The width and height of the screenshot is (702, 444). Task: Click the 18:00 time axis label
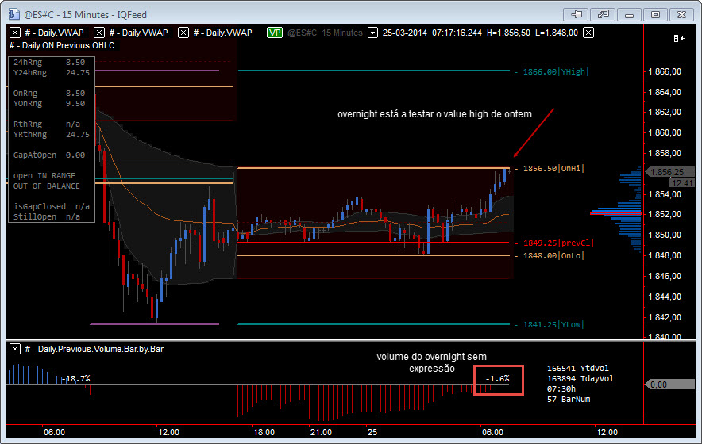tap(264, 432)
